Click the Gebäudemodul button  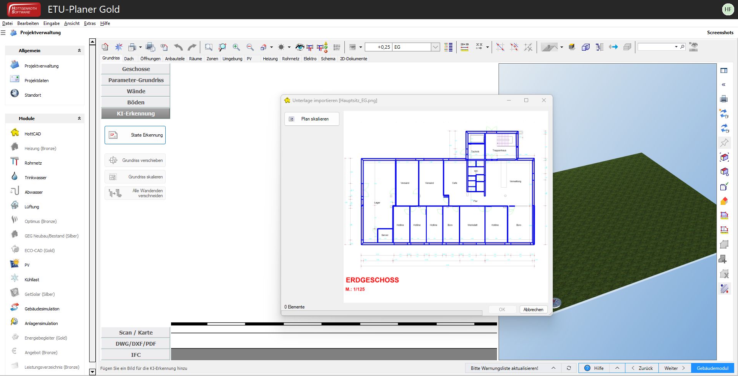tap(712, 368)
